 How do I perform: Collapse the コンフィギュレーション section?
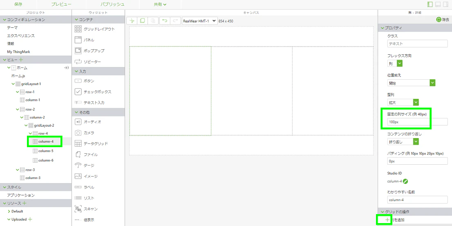tap(4, 20)
